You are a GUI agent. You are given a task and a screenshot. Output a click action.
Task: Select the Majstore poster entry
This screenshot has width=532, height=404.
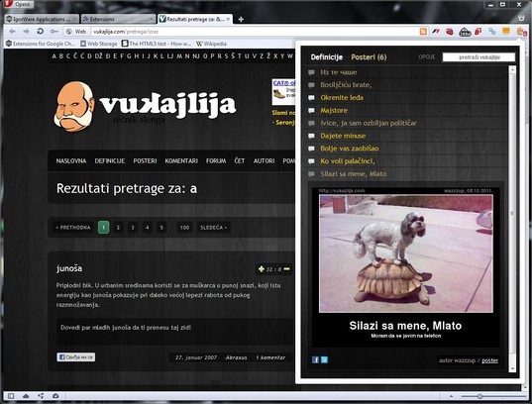click(x=334, y=110)
